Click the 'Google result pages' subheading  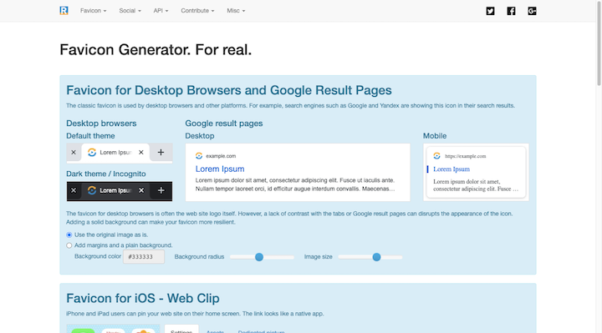pyautogui.click(x=224, y=124)
